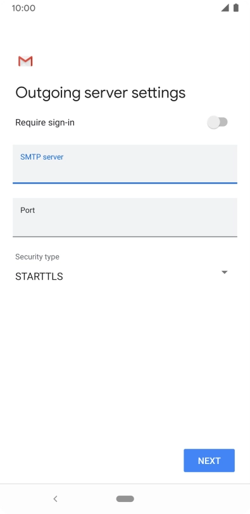Select the STARTTLS security option
250x514 pixels.
pyautogui.click(x=39, y=277)
